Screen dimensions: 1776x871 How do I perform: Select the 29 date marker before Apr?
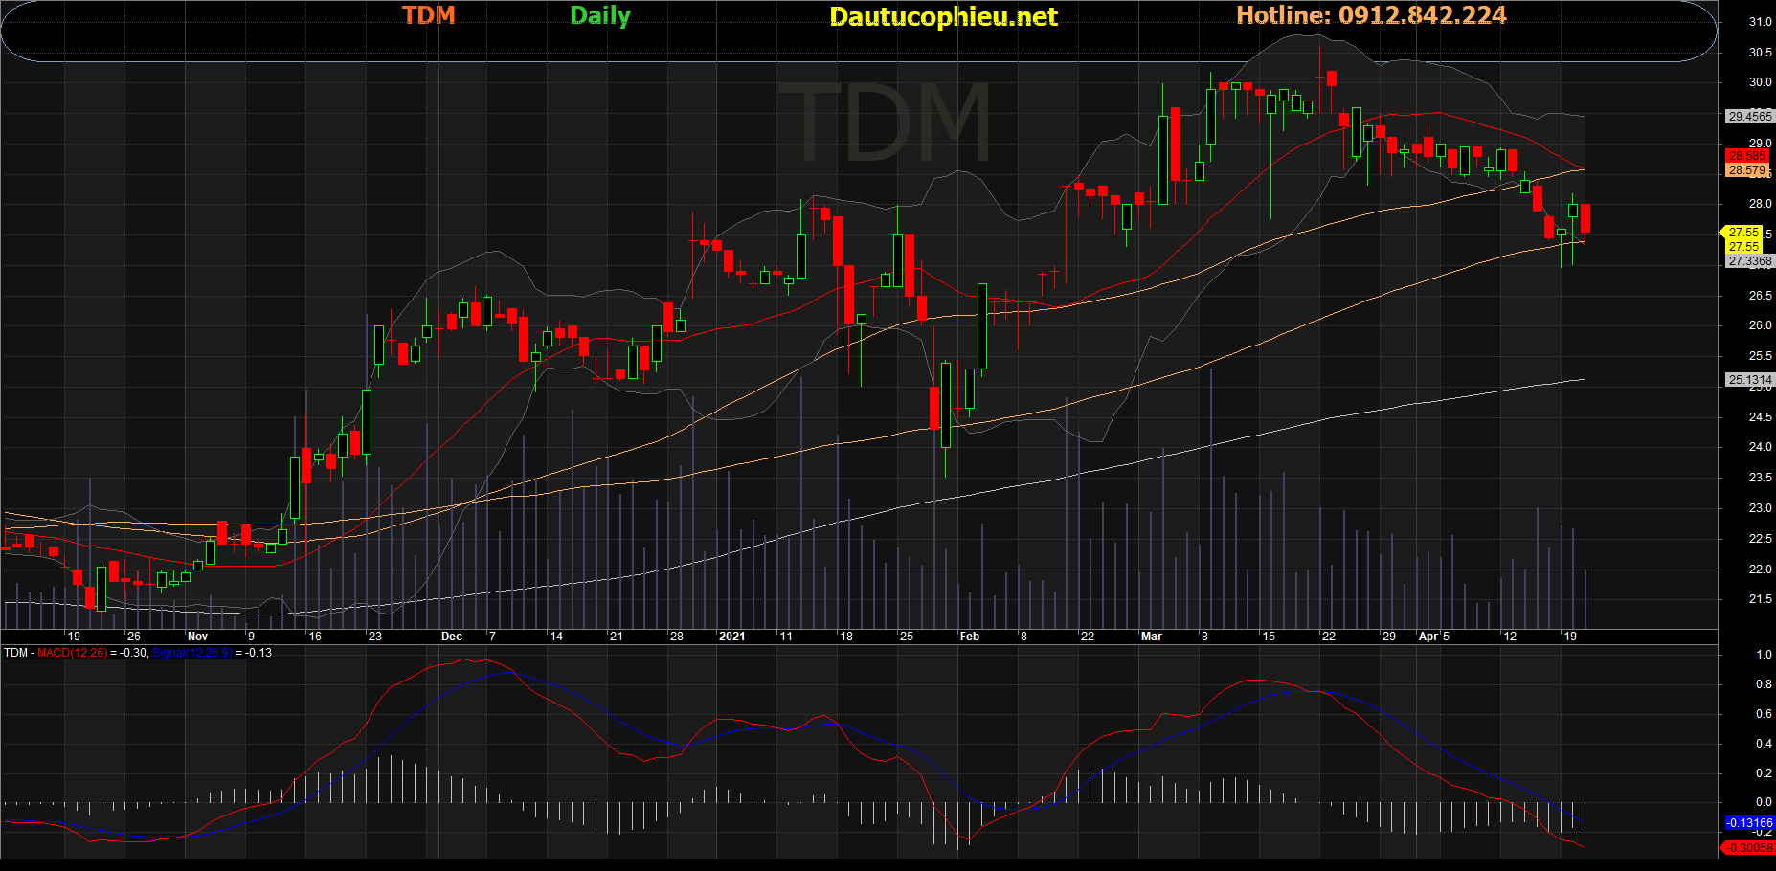(x=1388, y=636)
